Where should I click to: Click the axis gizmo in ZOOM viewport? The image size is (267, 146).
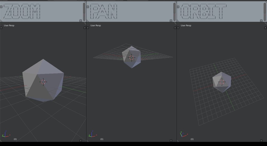(x=6, y=134)
